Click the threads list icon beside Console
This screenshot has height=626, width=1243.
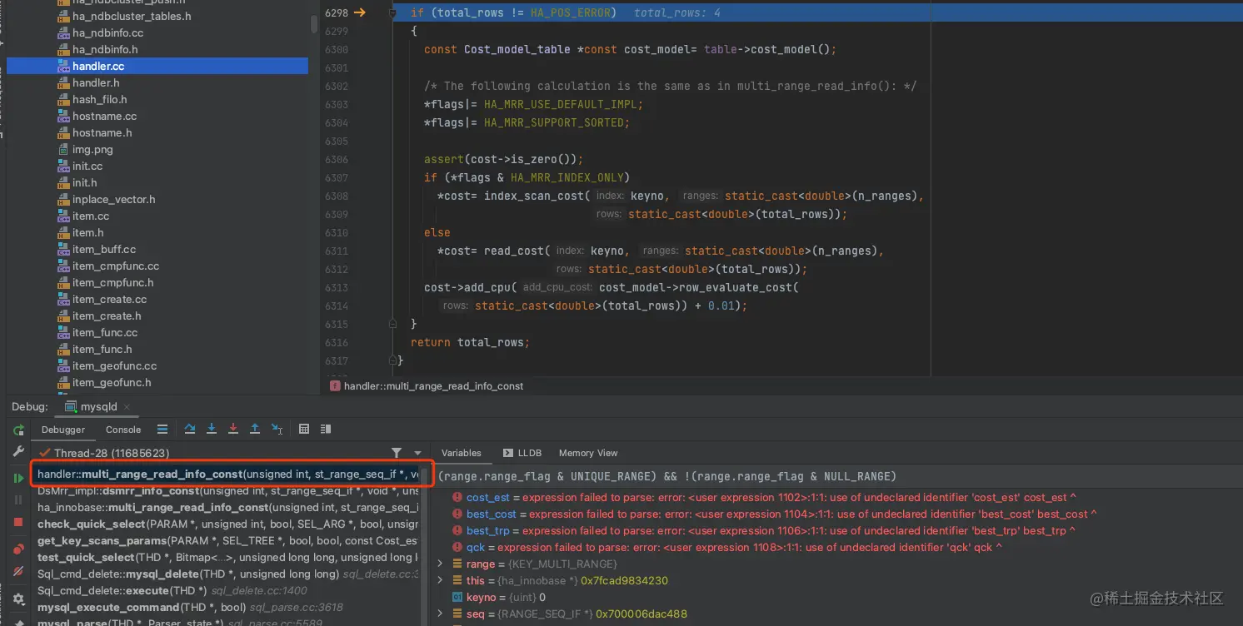[x=162, y=430]
